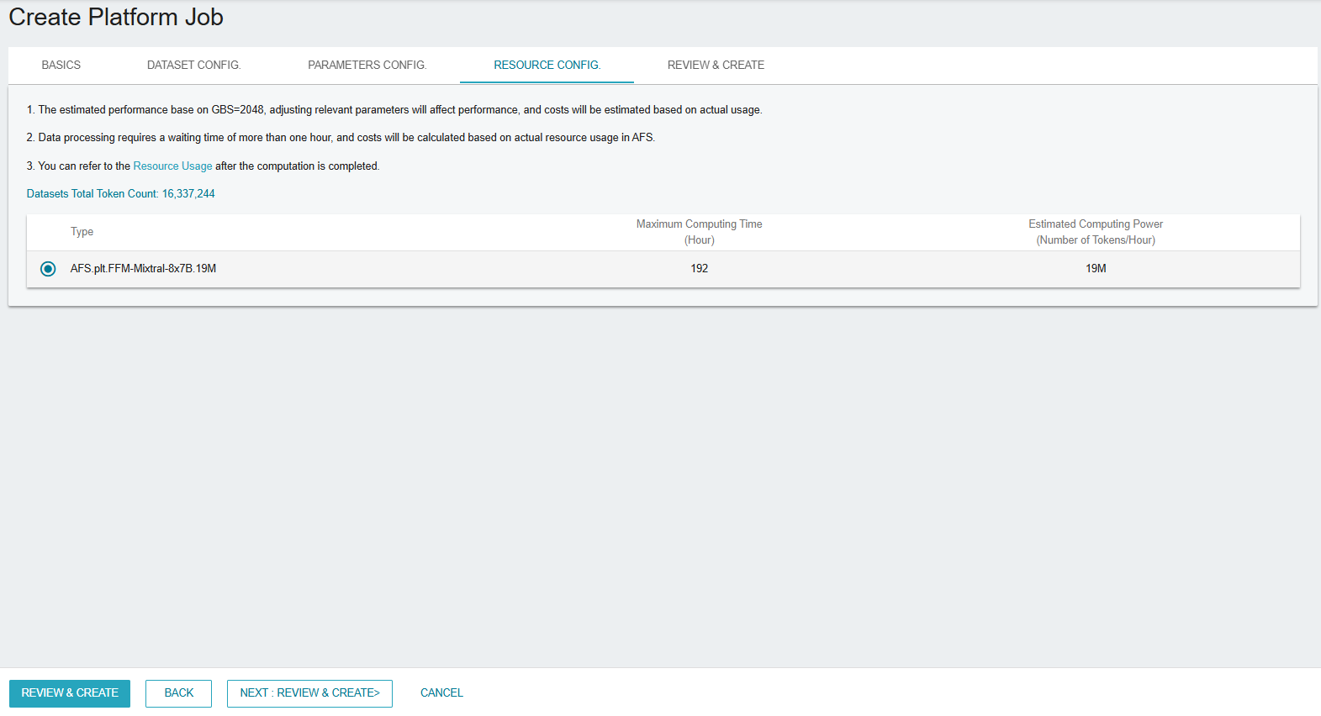Click the NEXT : REVIEW & CREATE> button
1321x716 pixels.
[309, 693]
